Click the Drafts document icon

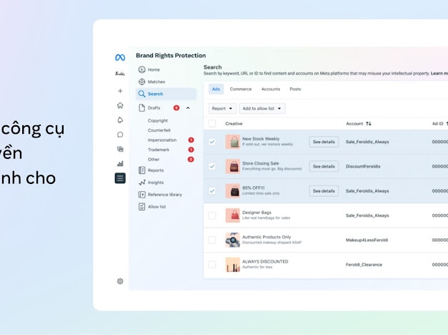point(141,108)
